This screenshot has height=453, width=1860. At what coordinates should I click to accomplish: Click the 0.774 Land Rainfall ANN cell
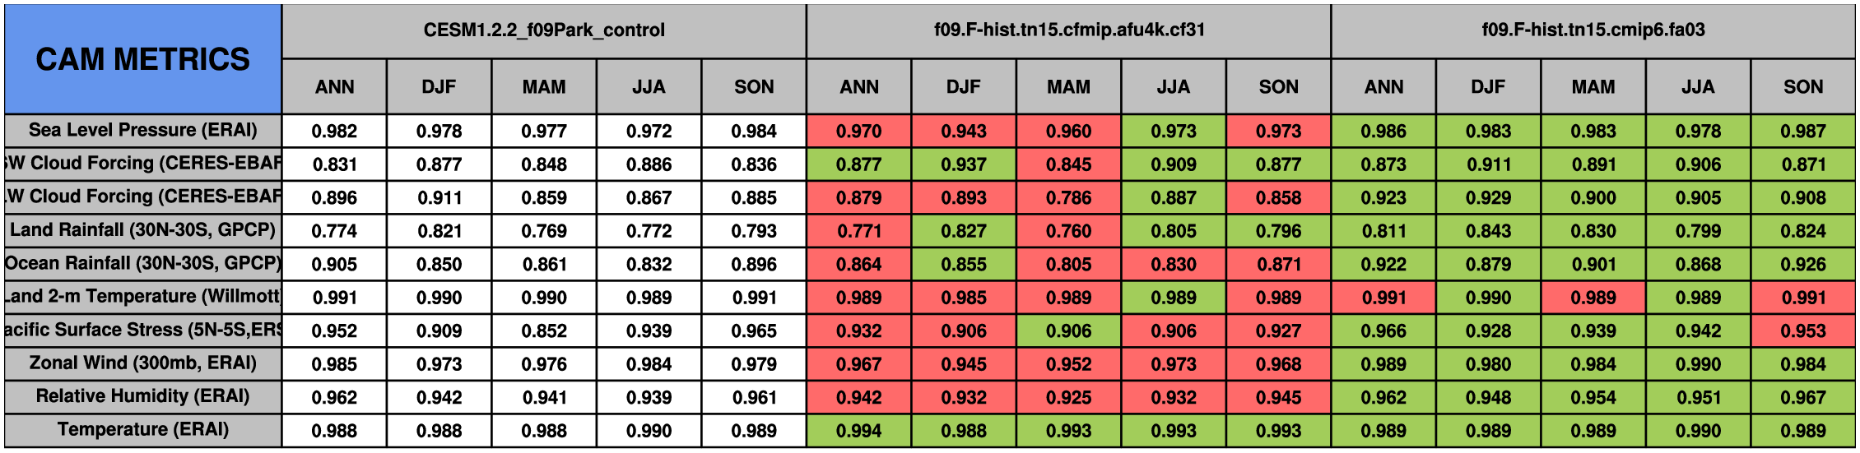(x=334, y=231)
